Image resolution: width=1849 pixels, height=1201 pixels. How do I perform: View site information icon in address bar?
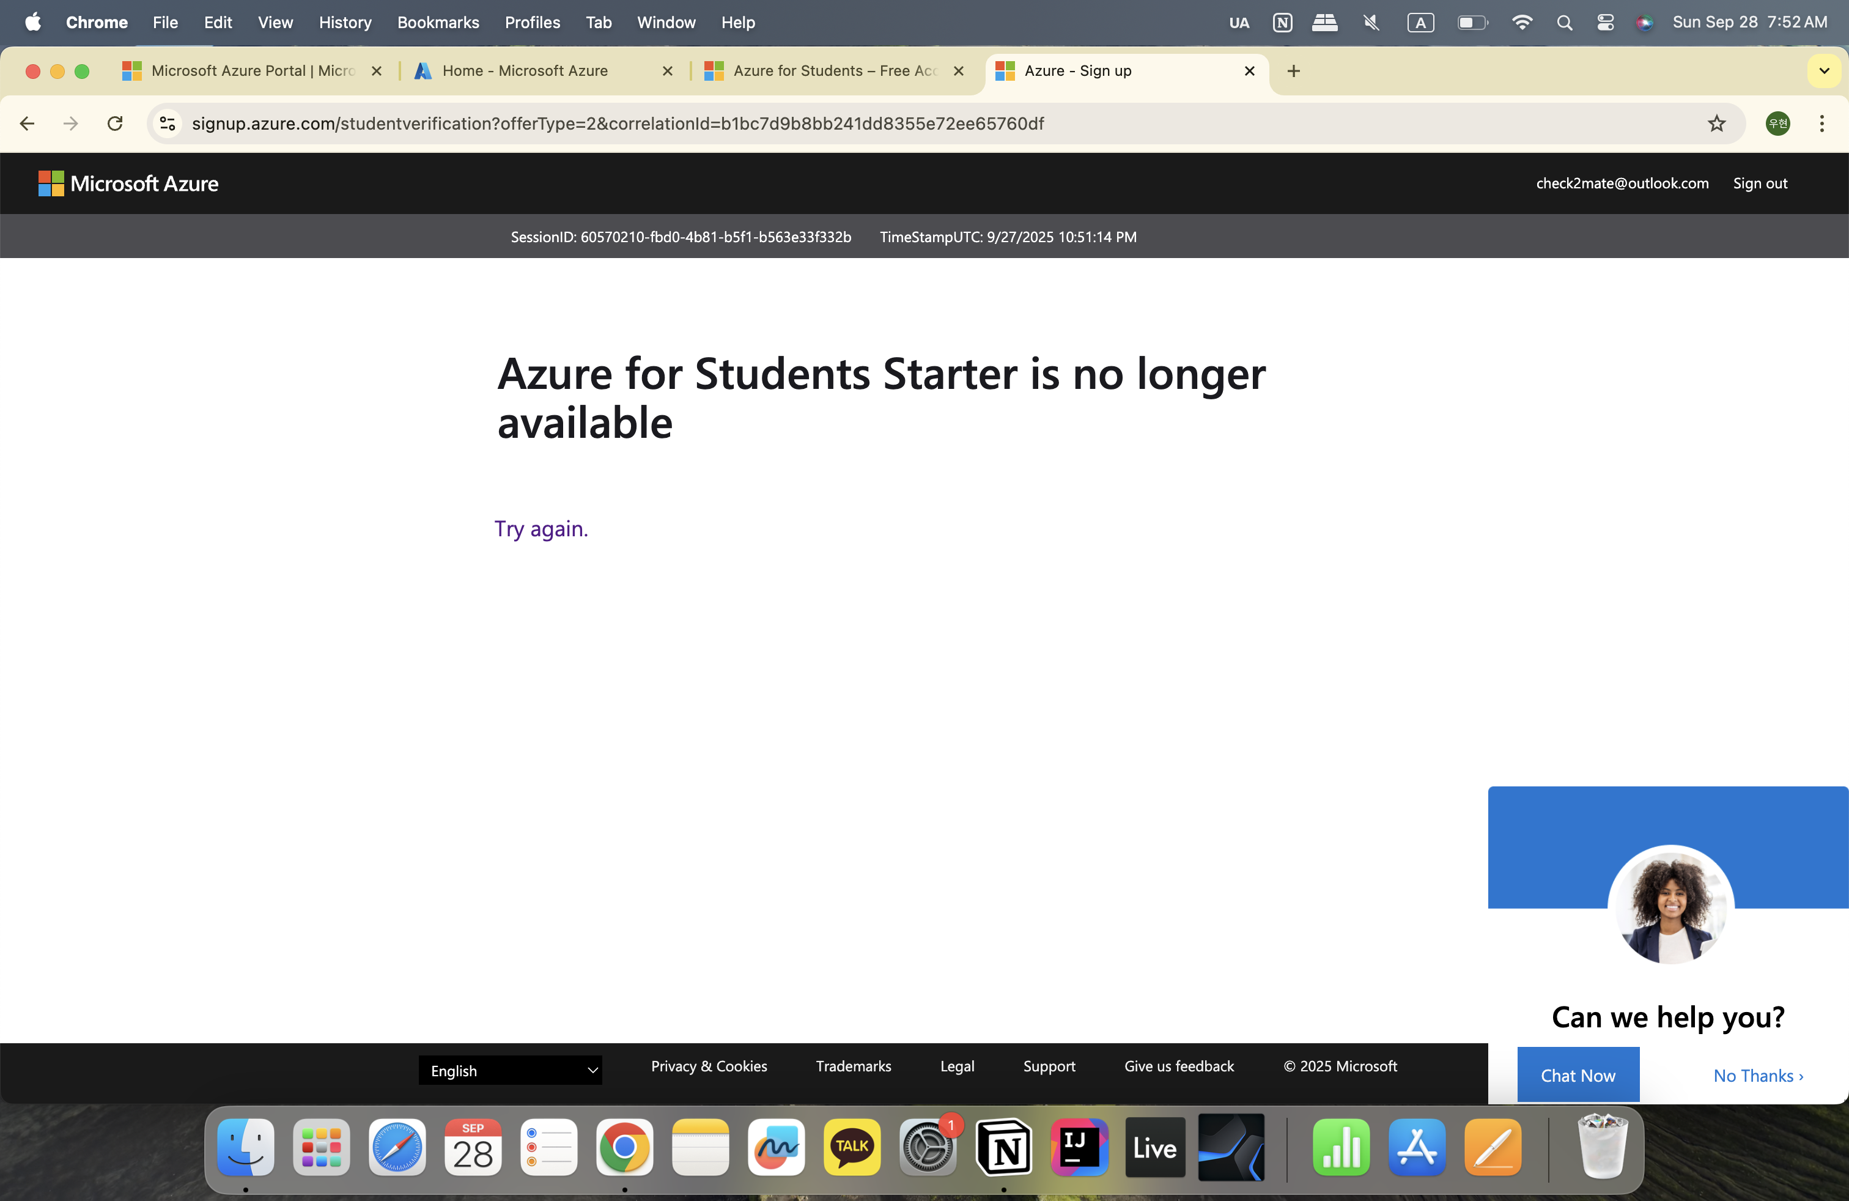[x=168, y=124]
